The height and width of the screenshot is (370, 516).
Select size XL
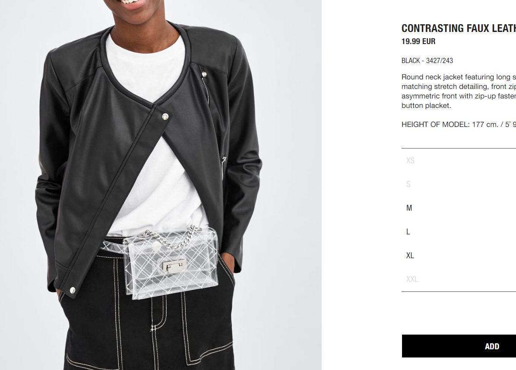459,256
